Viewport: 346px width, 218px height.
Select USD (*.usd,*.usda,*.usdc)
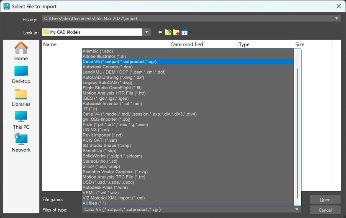(188, 182)
